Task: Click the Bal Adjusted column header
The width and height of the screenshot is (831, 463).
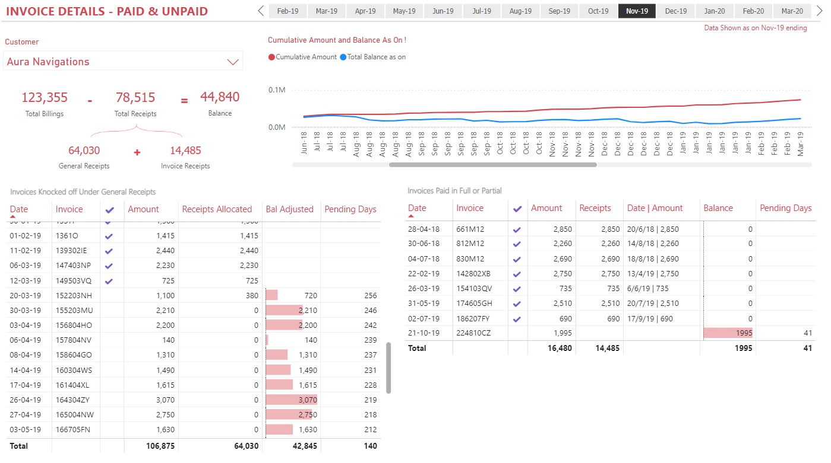Action: coord(289,209)
